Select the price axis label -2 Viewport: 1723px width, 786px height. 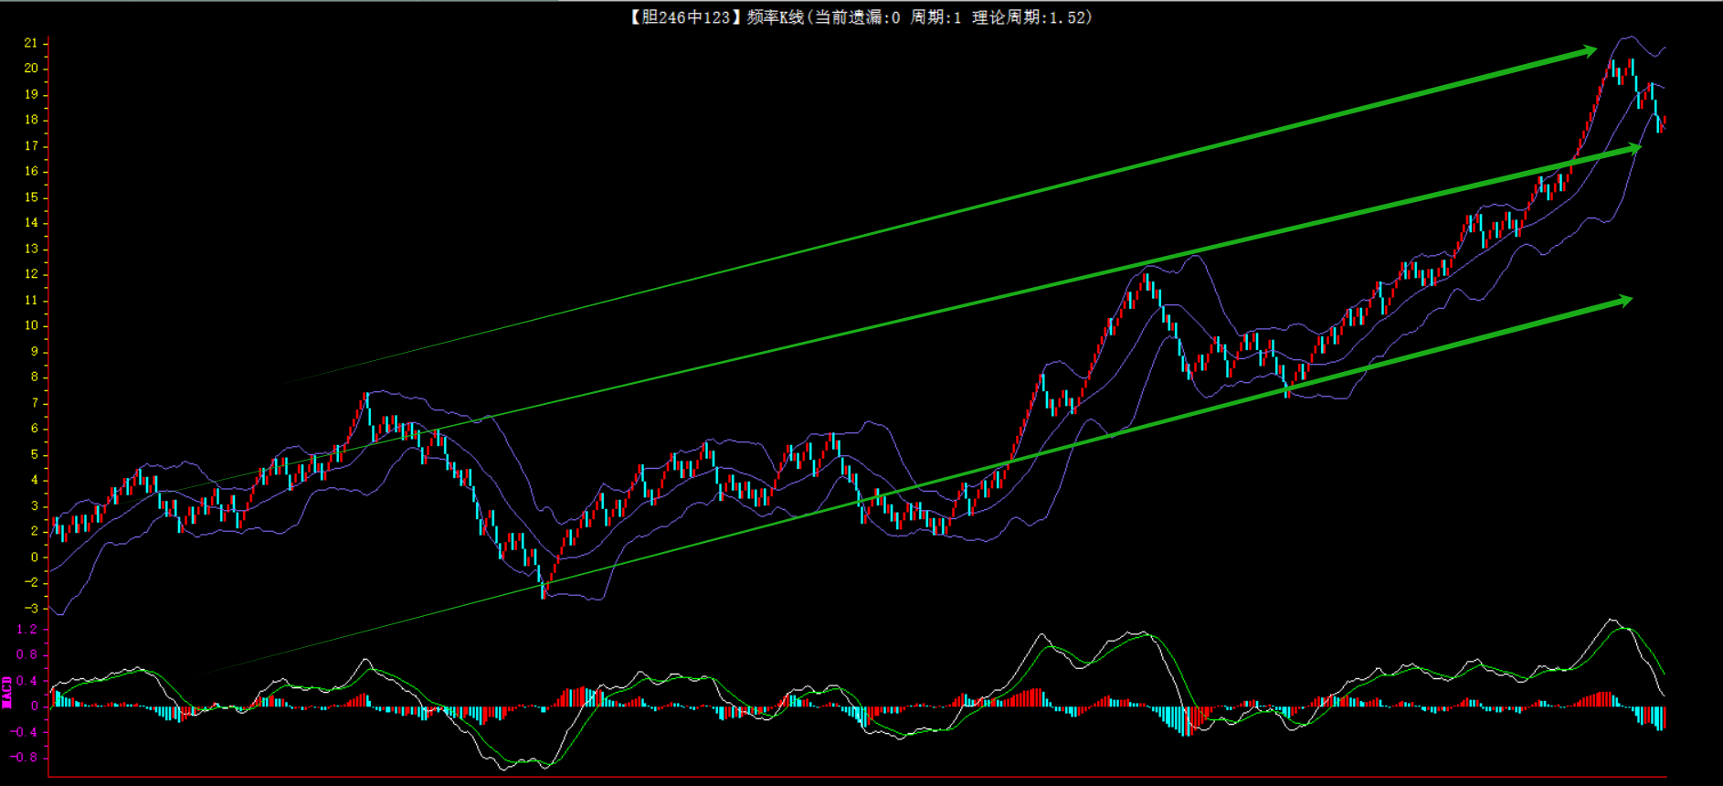click(31, 582)
